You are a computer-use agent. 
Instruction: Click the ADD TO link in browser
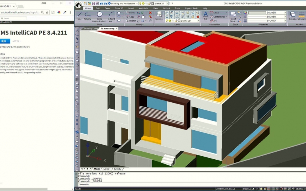(16, 41)
